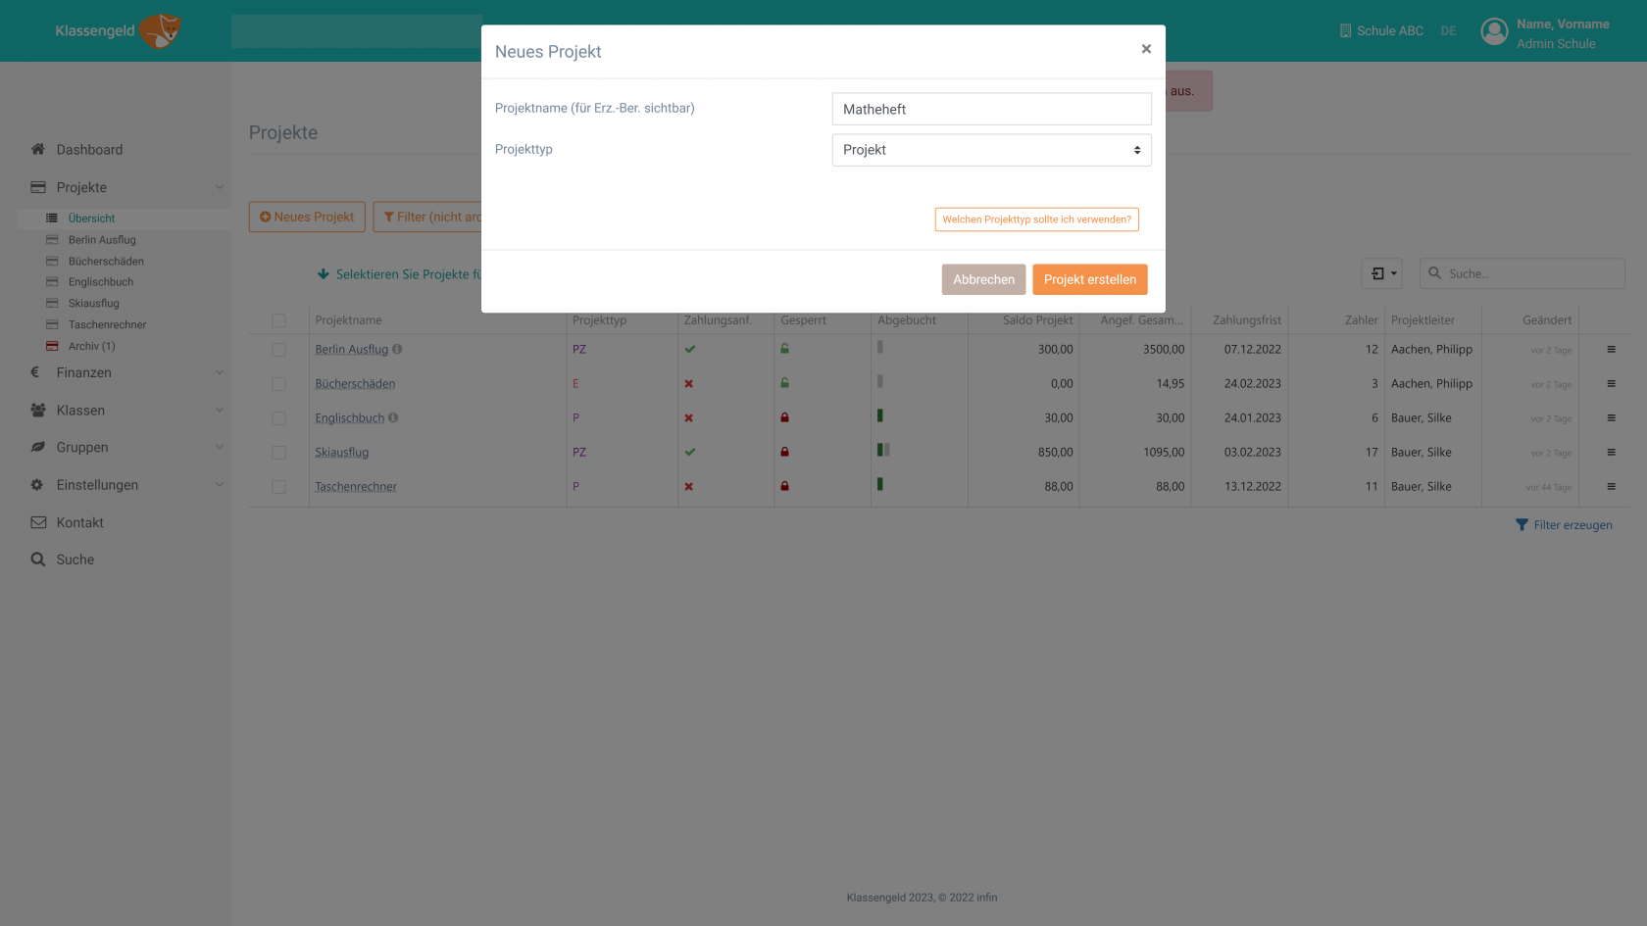Open Taschenrechner in the sidebar
The width and height of the screenshot is (1647, 926).
pyautogui.click(x=107, y=325)
